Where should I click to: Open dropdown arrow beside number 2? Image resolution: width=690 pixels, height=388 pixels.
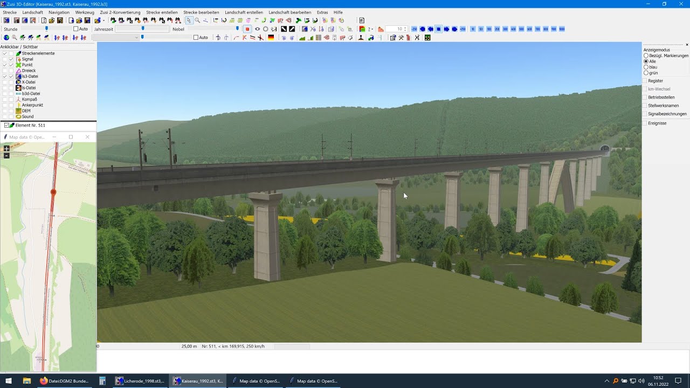pos(372,29)
